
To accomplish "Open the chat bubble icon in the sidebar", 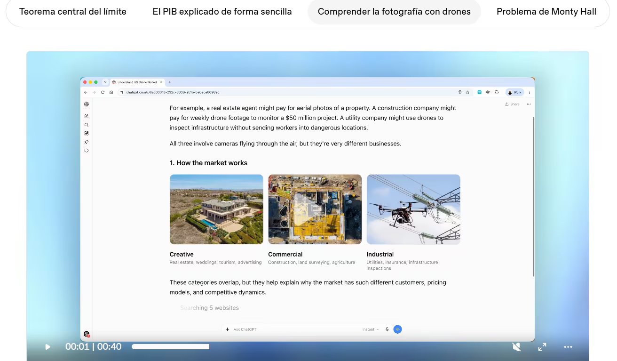I will (x=87, y=151).
